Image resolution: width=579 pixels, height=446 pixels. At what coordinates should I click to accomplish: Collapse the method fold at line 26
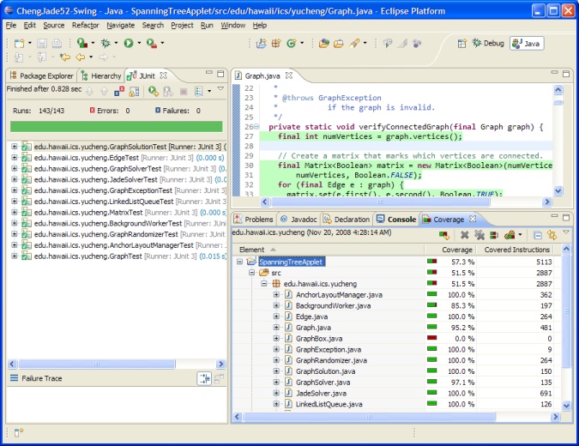[x=256, y=127]
